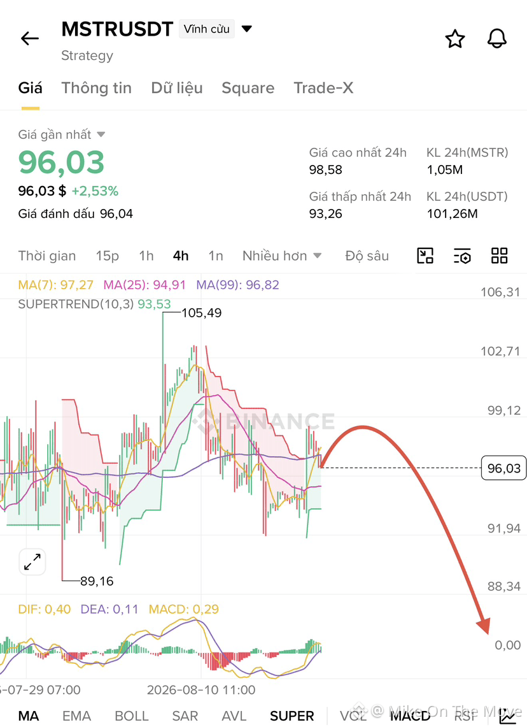Select the 15p timeframe
Image resolution: width=527 pixels, height=727 pixels.
click(x=107, y=256)
